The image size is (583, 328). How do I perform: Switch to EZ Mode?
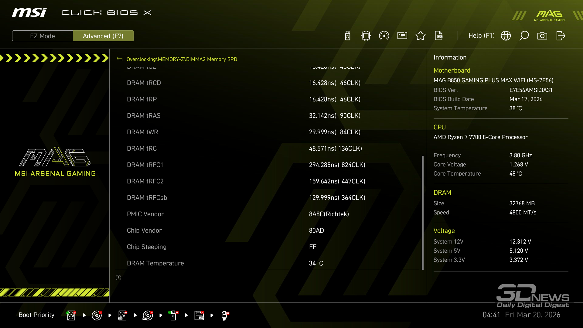(x=43, y=36)
